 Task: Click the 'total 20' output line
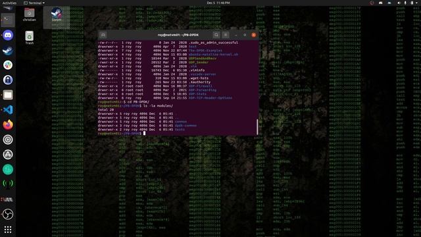coord(106,110)
